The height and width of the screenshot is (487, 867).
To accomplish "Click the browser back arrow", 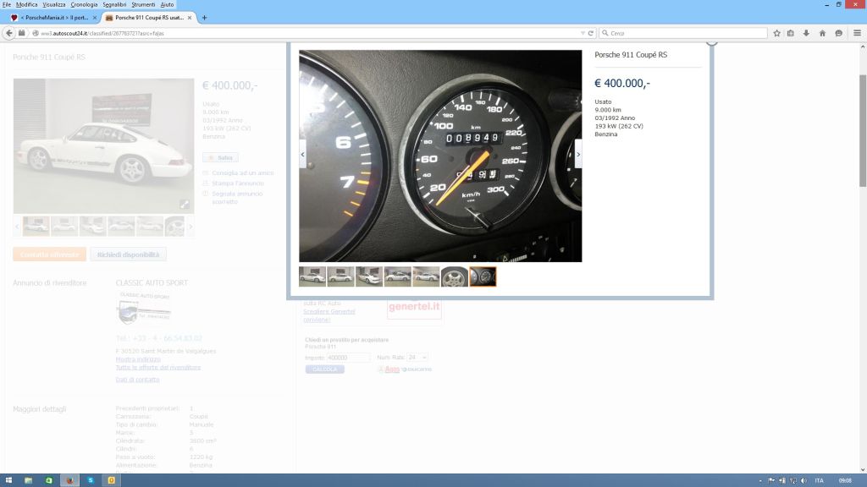I will coord(9,33).
